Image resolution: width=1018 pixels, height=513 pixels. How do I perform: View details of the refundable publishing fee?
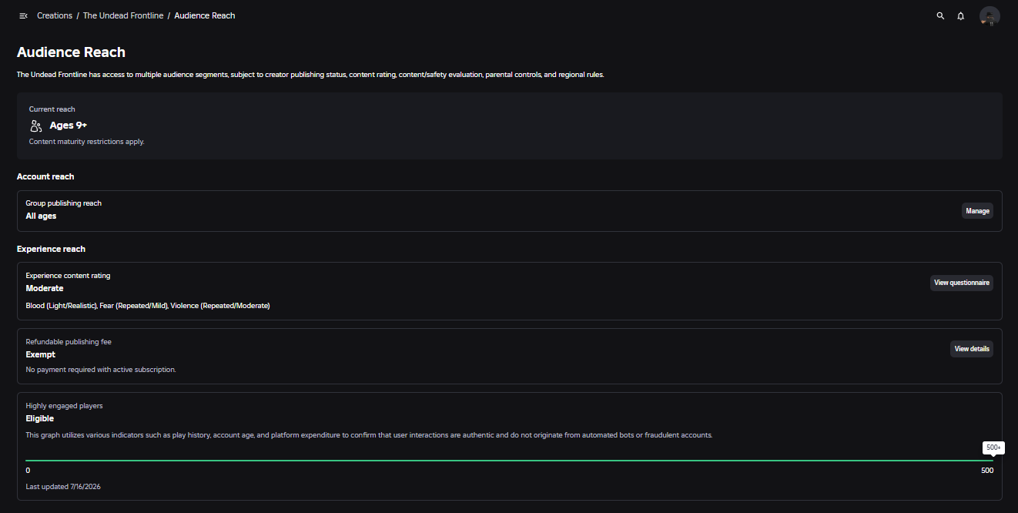coord(972,349)
